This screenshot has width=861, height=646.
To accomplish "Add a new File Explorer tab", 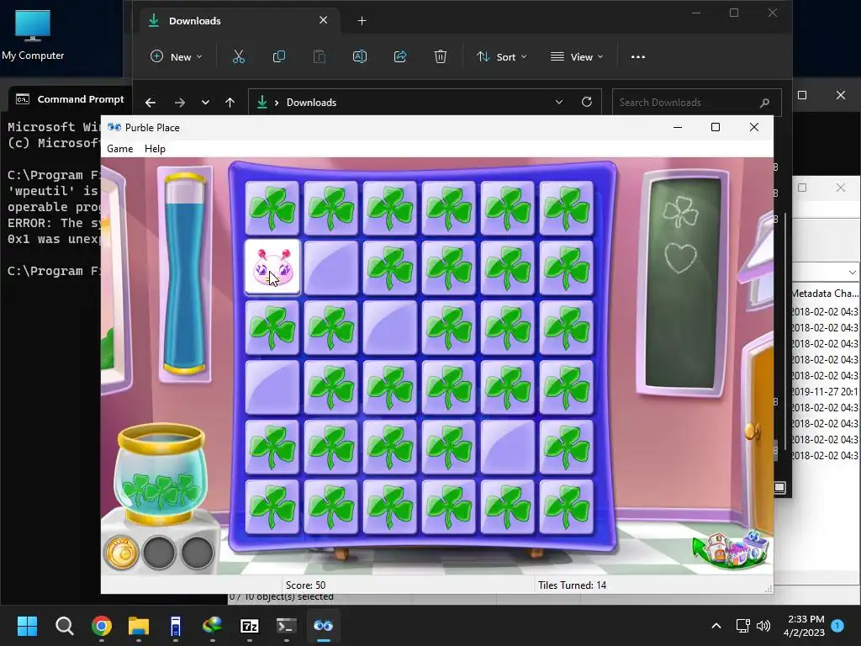I will click(x=362, y=21).
